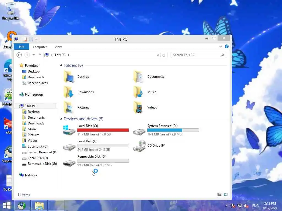Expand the ribbon with the chevron

(221, 47)
